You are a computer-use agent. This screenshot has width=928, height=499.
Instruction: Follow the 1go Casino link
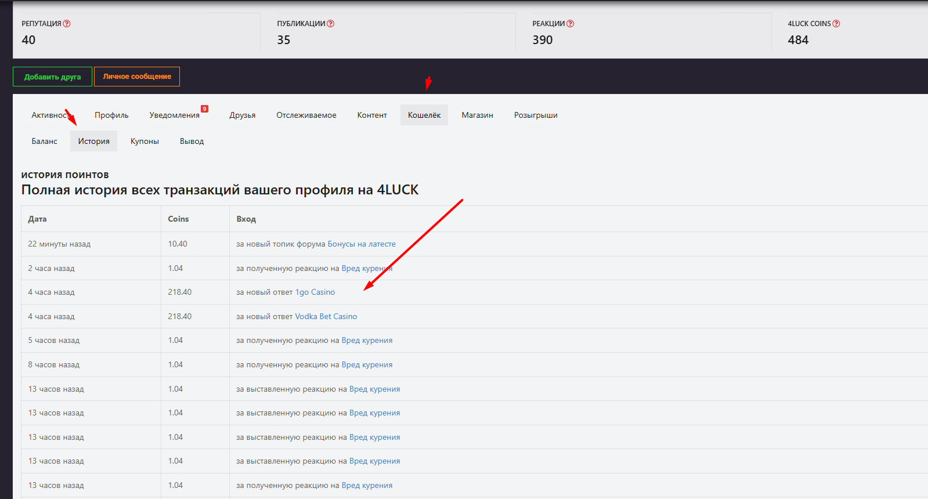pos(315,292)
